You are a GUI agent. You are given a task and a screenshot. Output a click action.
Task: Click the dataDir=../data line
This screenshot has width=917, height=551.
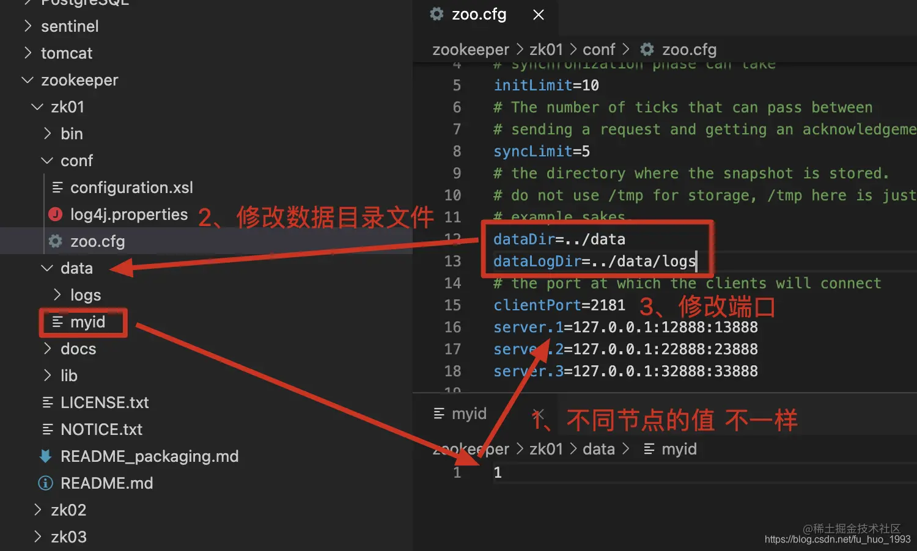click(x=559, y=239)
